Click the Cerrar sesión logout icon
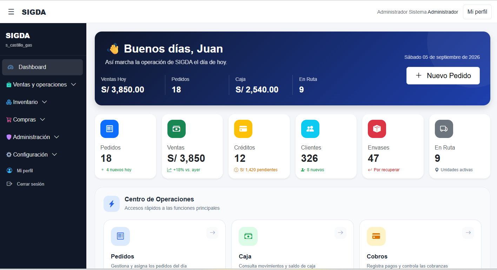Image resolution: width=497 pixels, height=270 pixels. [x=9, y=184]
